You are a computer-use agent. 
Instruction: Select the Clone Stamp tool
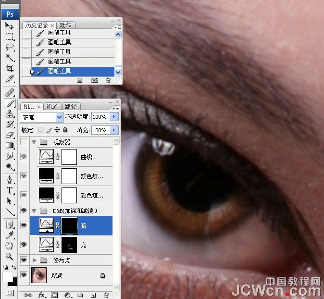pos(9,114)
